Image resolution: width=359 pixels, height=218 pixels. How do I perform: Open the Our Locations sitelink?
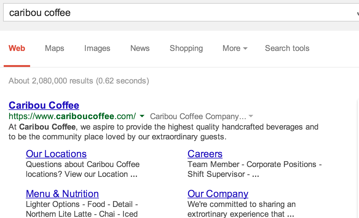click(56, 154)
